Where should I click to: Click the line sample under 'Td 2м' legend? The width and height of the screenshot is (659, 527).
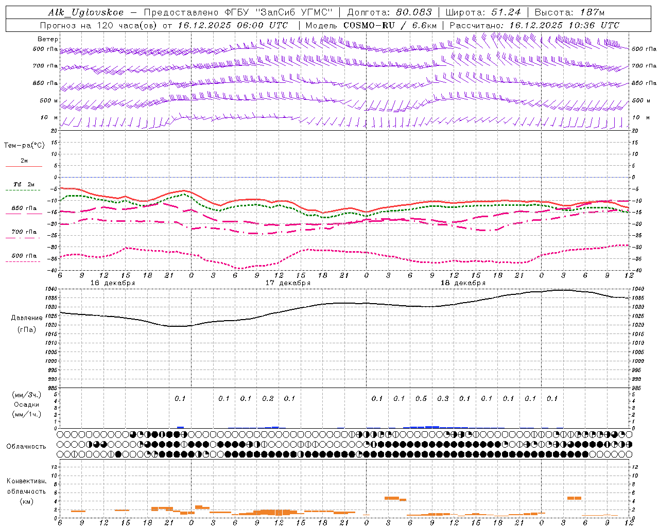(24, 190)
